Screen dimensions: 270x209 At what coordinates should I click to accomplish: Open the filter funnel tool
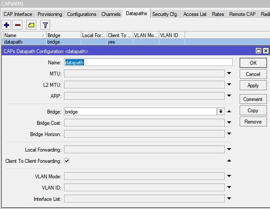(45, 25)
